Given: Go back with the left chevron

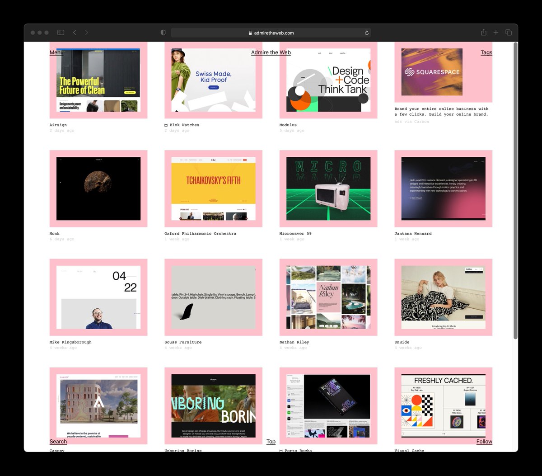Looking at the screenshot, I should (x=75, y=33).
